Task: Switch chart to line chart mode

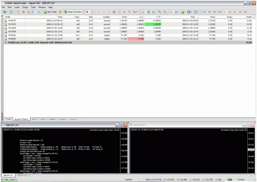Action: (154, 12)
